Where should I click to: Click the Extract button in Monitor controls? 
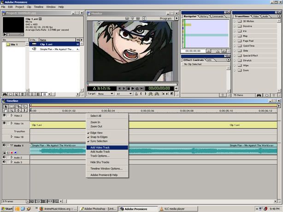coord(157,94)
